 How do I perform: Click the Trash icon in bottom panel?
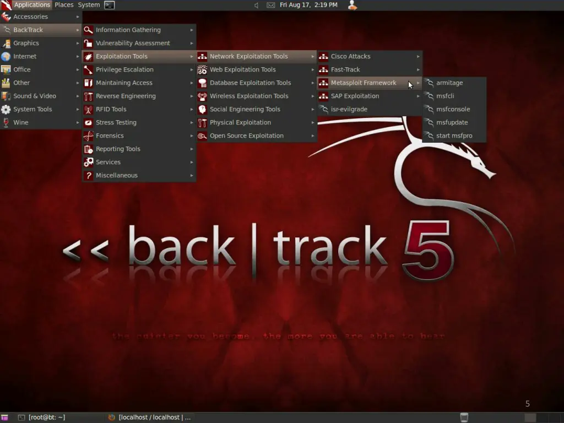[464, 417]
